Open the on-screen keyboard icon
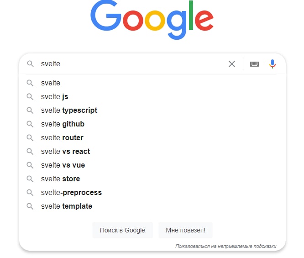This screenshot has width=304, height=258. [x=254, y=64]
